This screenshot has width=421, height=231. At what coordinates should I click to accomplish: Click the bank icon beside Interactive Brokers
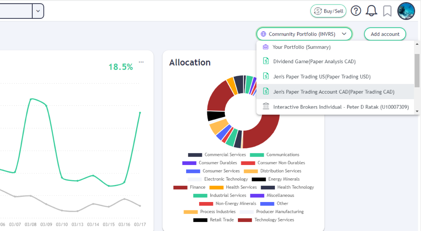[x=266, y=106]
